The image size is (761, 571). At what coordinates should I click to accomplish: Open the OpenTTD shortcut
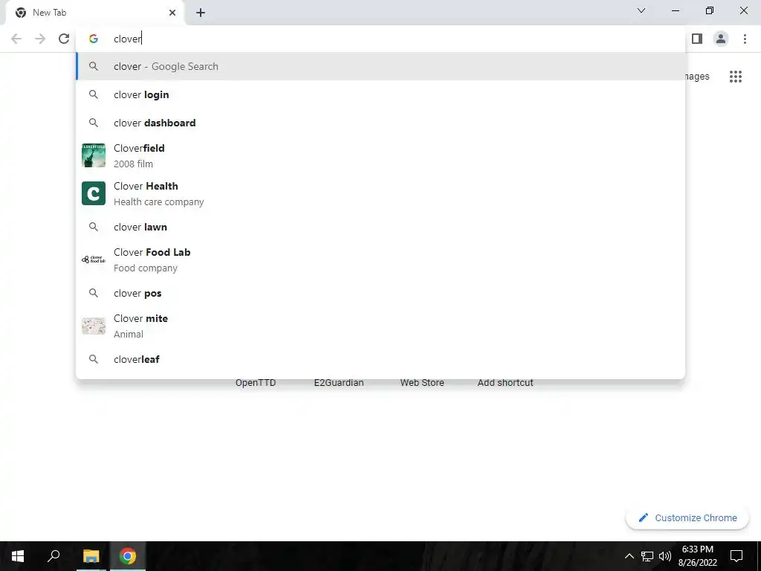(256, 383)
